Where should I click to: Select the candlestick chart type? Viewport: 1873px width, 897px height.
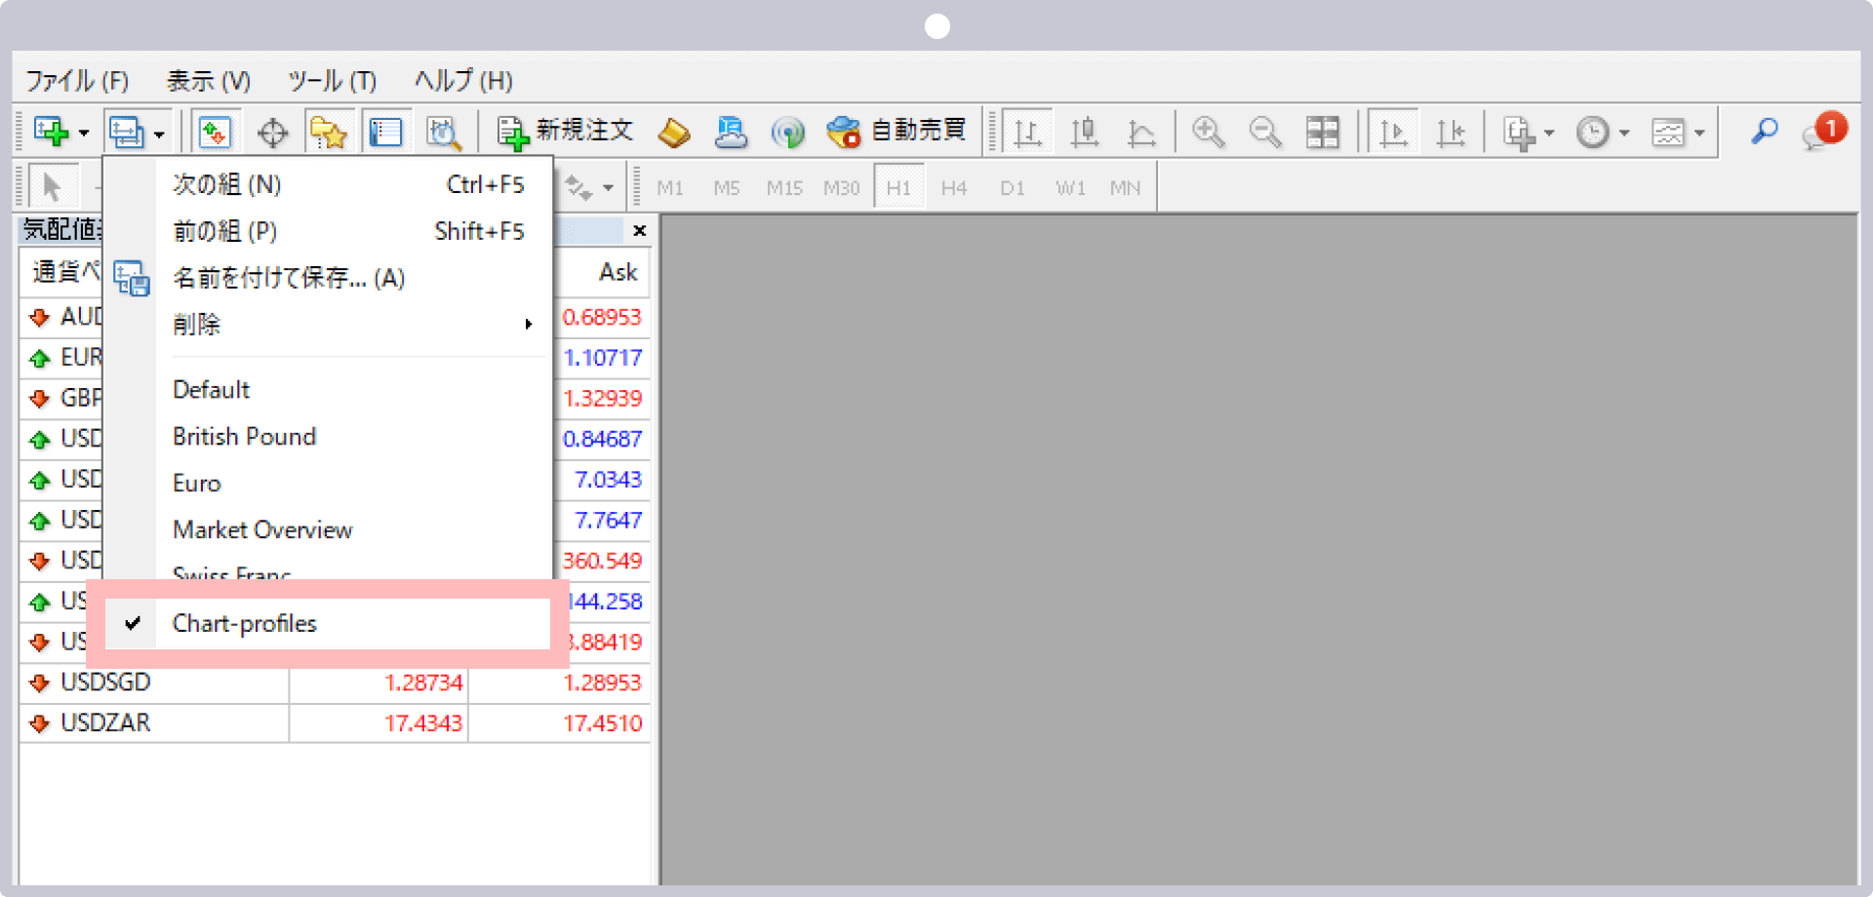pyautogui.click(x=1084, y=130)
